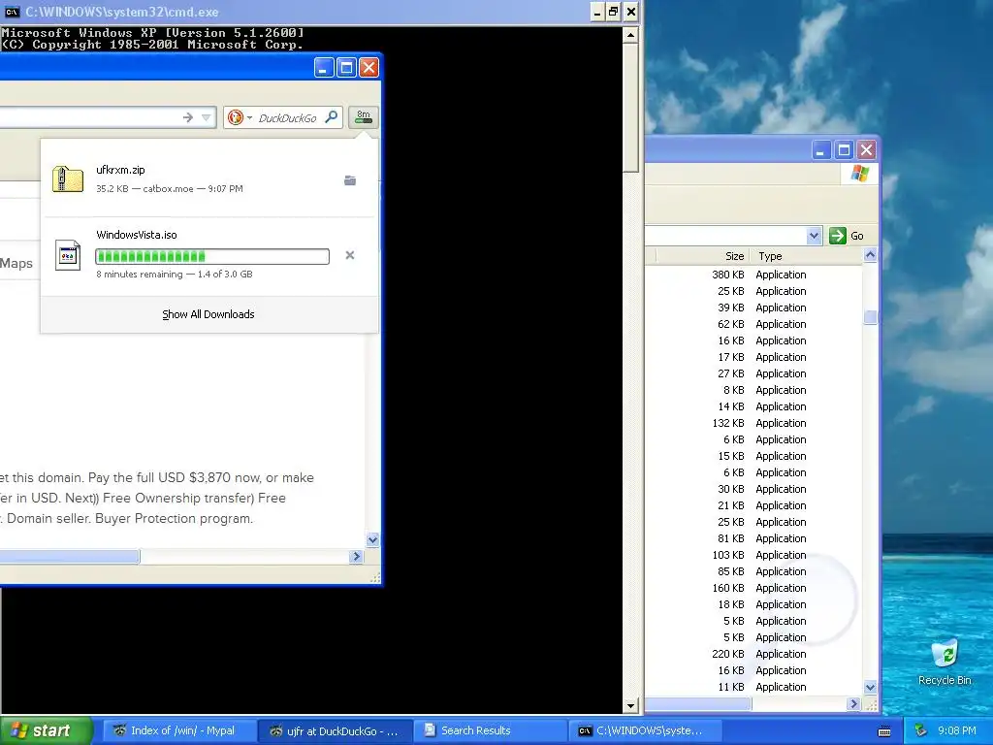Cancel the WindowsVista.iso download
The width and height of the screenshot is (993, 745).
[x=349, y=255]
